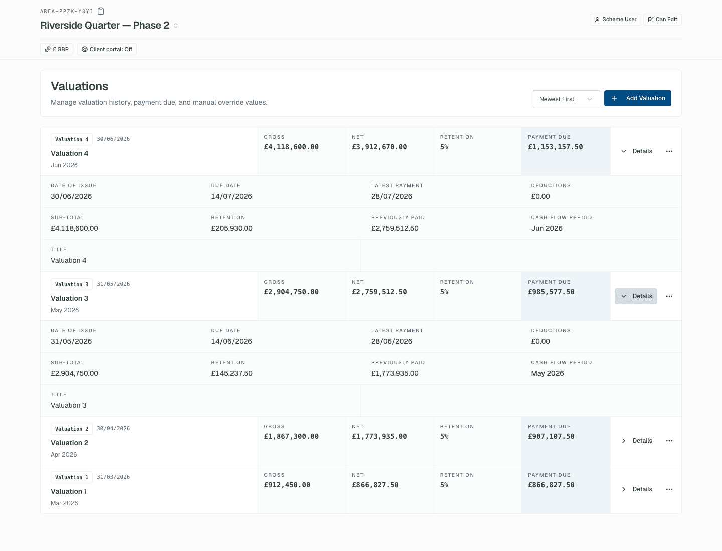Click latest payment 28/07/2026

[392, 196]
